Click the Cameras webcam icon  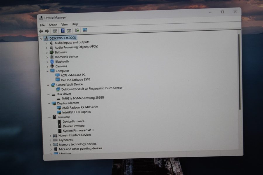coord(52,66)
